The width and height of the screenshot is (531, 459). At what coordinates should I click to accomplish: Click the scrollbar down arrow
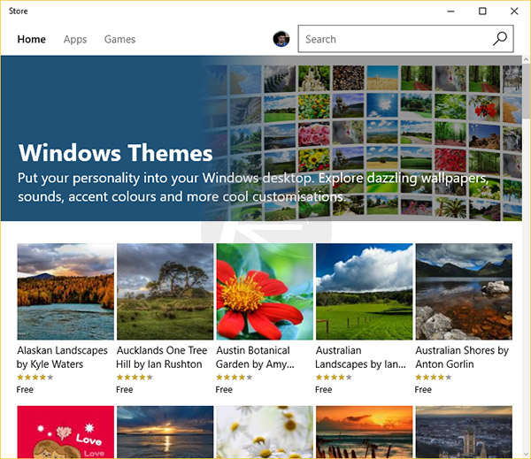click(x=526, y=454)
